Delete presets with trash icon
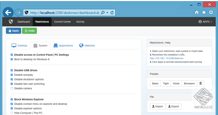 point(201,84)
